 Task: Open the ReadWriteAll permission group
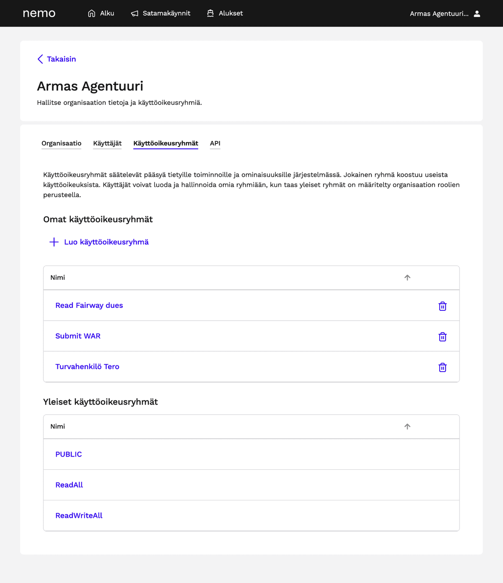click(79, 515)
